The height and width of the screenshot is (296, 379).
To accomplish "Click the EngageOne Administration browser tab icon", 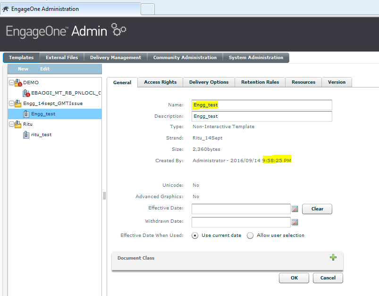I will coord(6,9).
